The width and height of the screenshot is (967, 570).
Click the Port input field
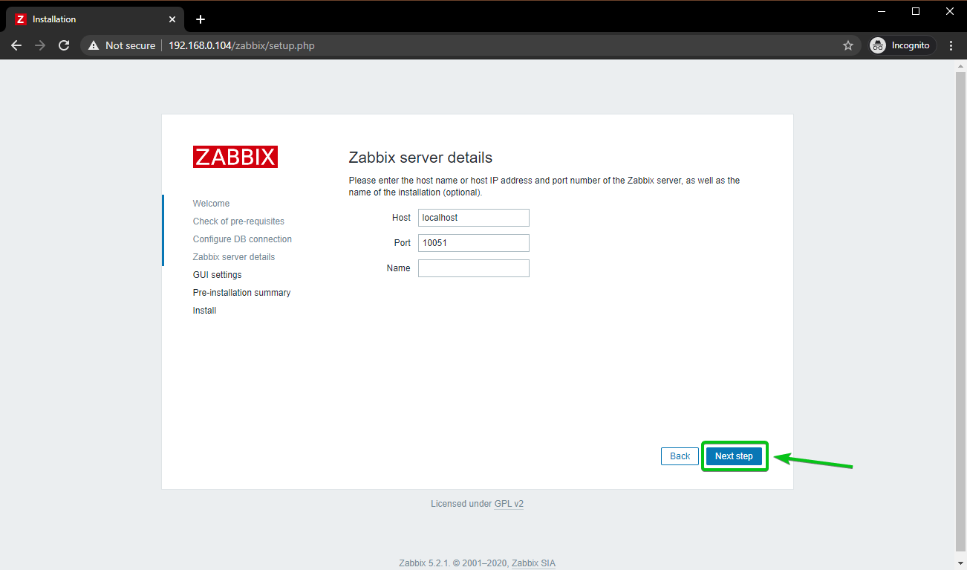coord(474,243)
